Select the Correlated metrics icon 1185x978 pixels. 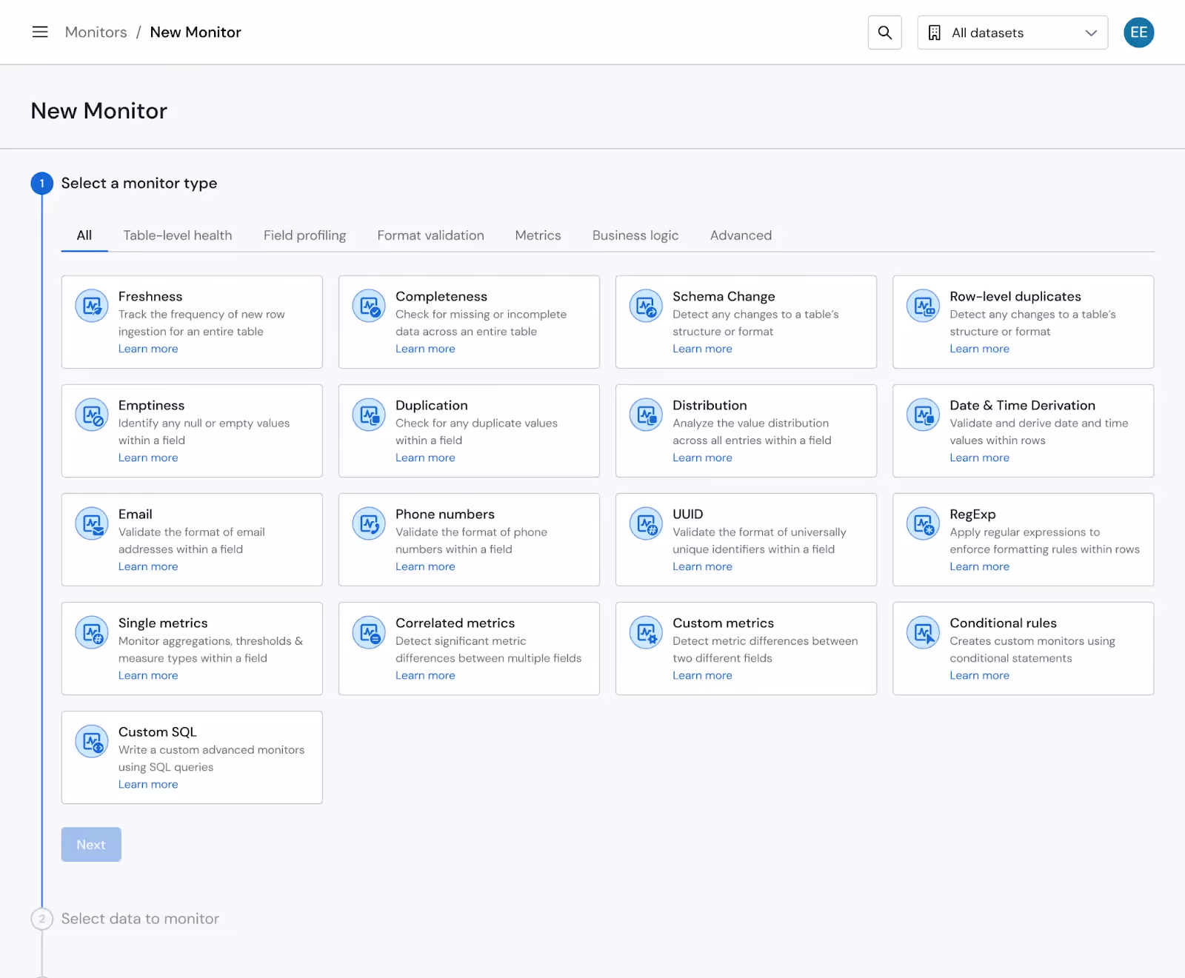pos(369,632)
